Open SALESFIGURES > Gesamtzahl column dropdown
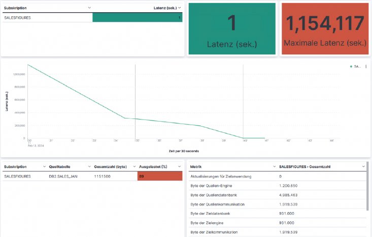The image size is (372, 237). click(x=363, y=166)
